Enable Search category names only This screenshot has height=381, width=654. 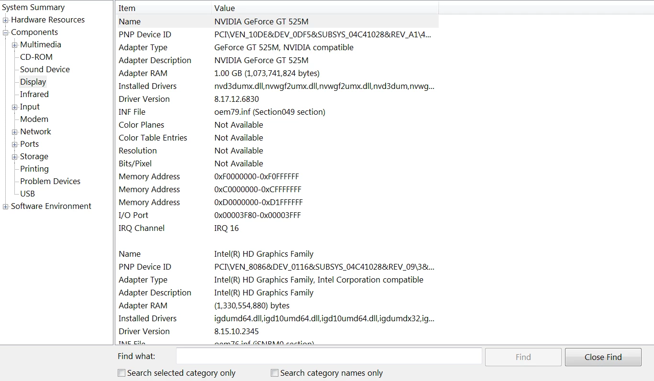[x=275, y=373]
